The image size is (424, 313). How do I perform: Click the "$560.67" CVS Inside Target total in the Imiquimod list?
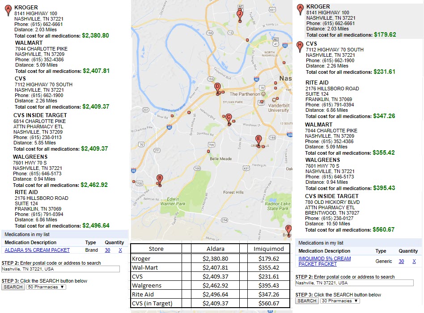pyautogui.click(x=383, y=229)
